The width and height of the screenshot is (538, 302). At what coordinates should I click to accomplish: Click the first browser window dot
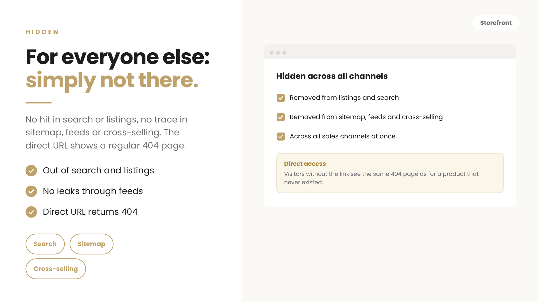272,53
